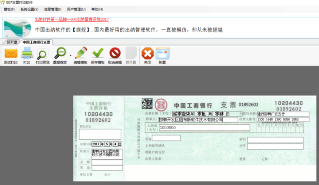Click the stub 收款人 field

(x=107, y=154)
